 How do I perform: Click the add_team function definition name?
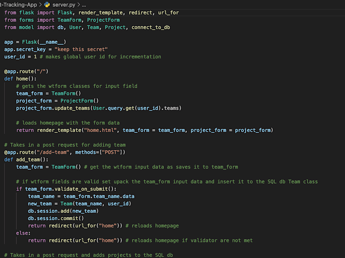pyautogui.click(x=28, y=160)
